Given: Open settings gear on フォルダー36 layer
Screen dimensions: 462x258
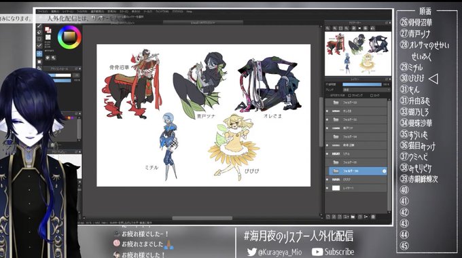Looking at the screenshot, I should (x=385, y=171).
